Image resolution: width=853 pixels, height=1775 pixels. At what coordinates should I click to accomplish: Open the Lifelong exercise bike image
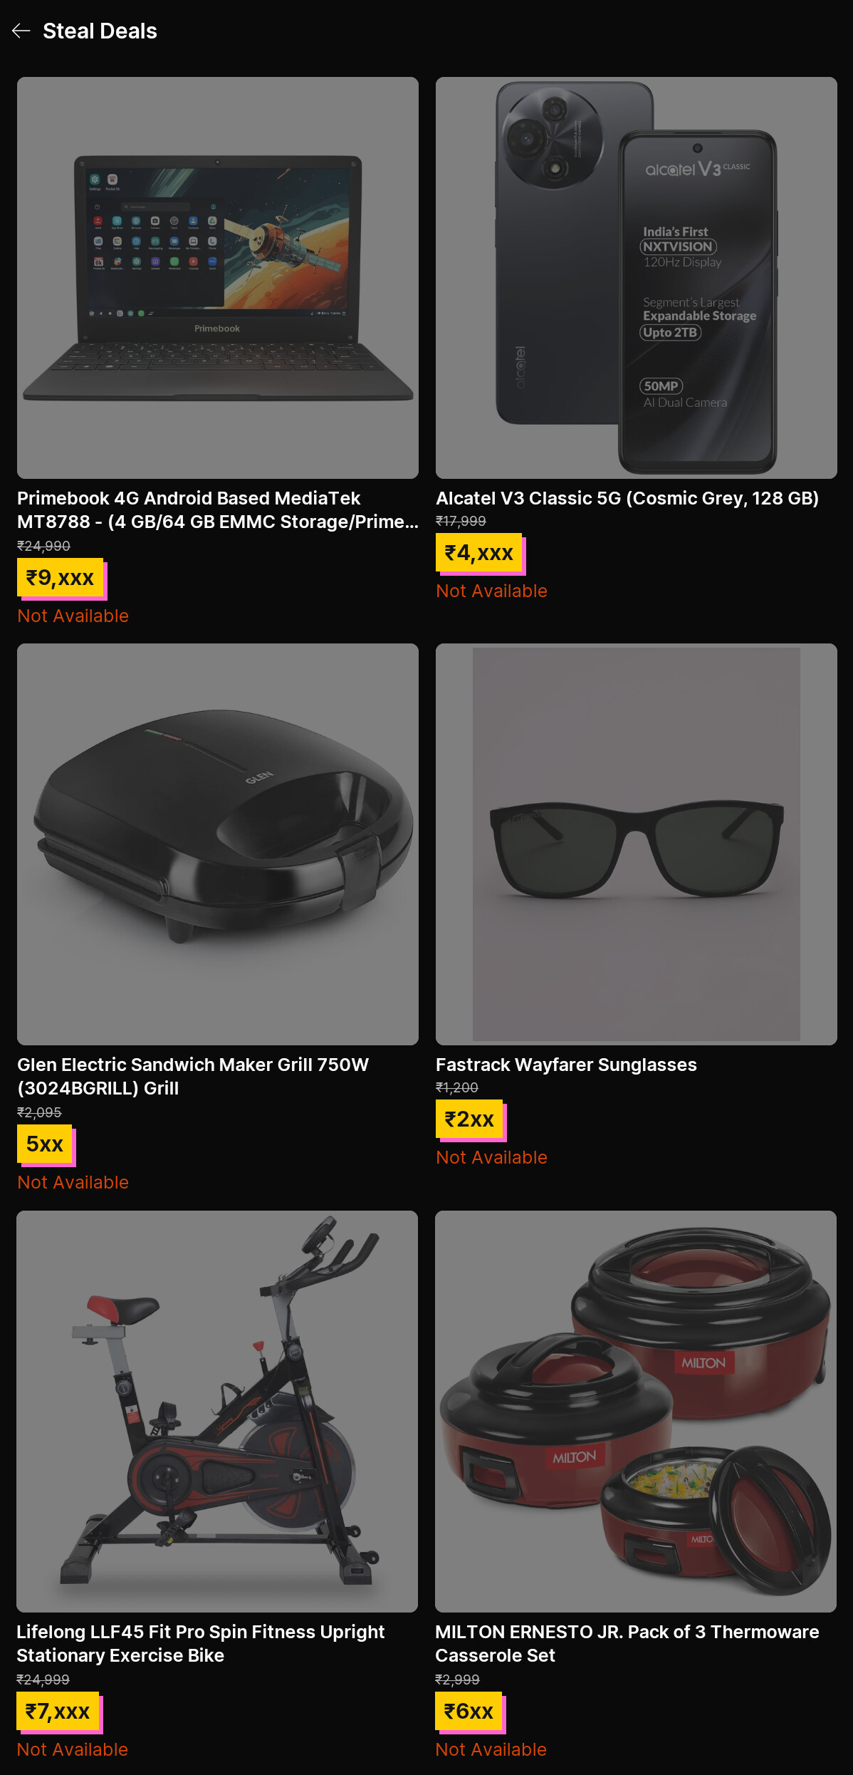(x=217, y=1412)
